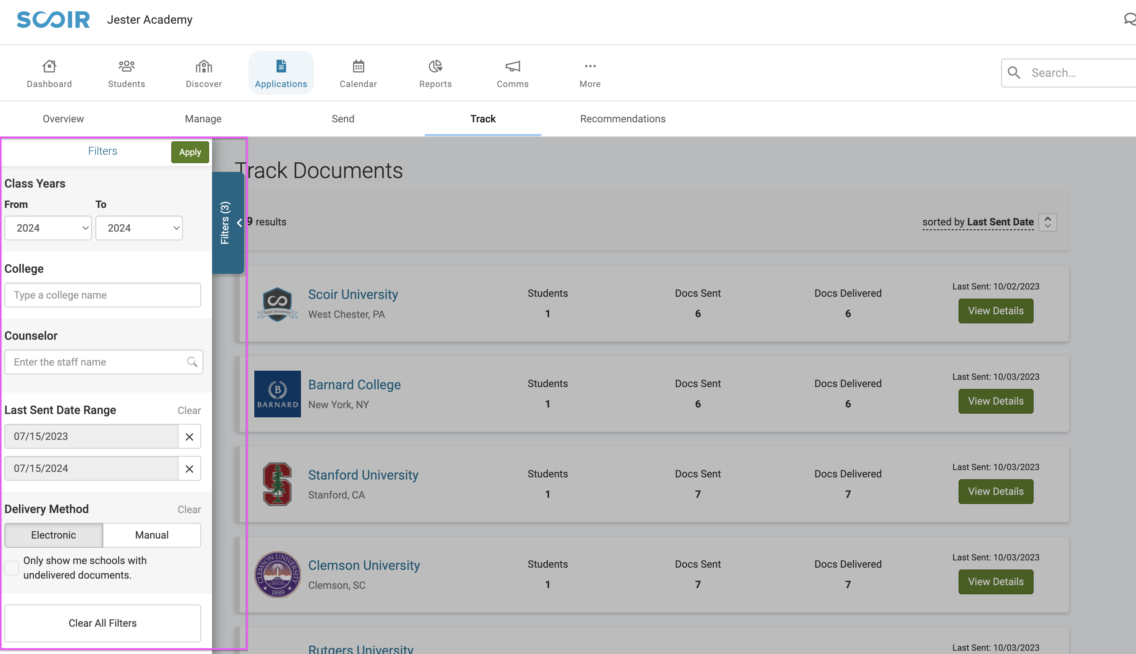View Details for Clemson University
Viewport: 1136px width, 654px height.
[996, 582]
